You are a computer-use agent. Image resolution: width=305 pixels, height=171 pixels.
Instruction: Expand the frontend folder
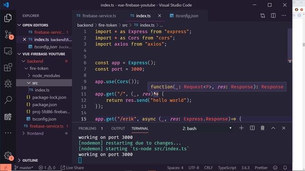coord(23,133)
